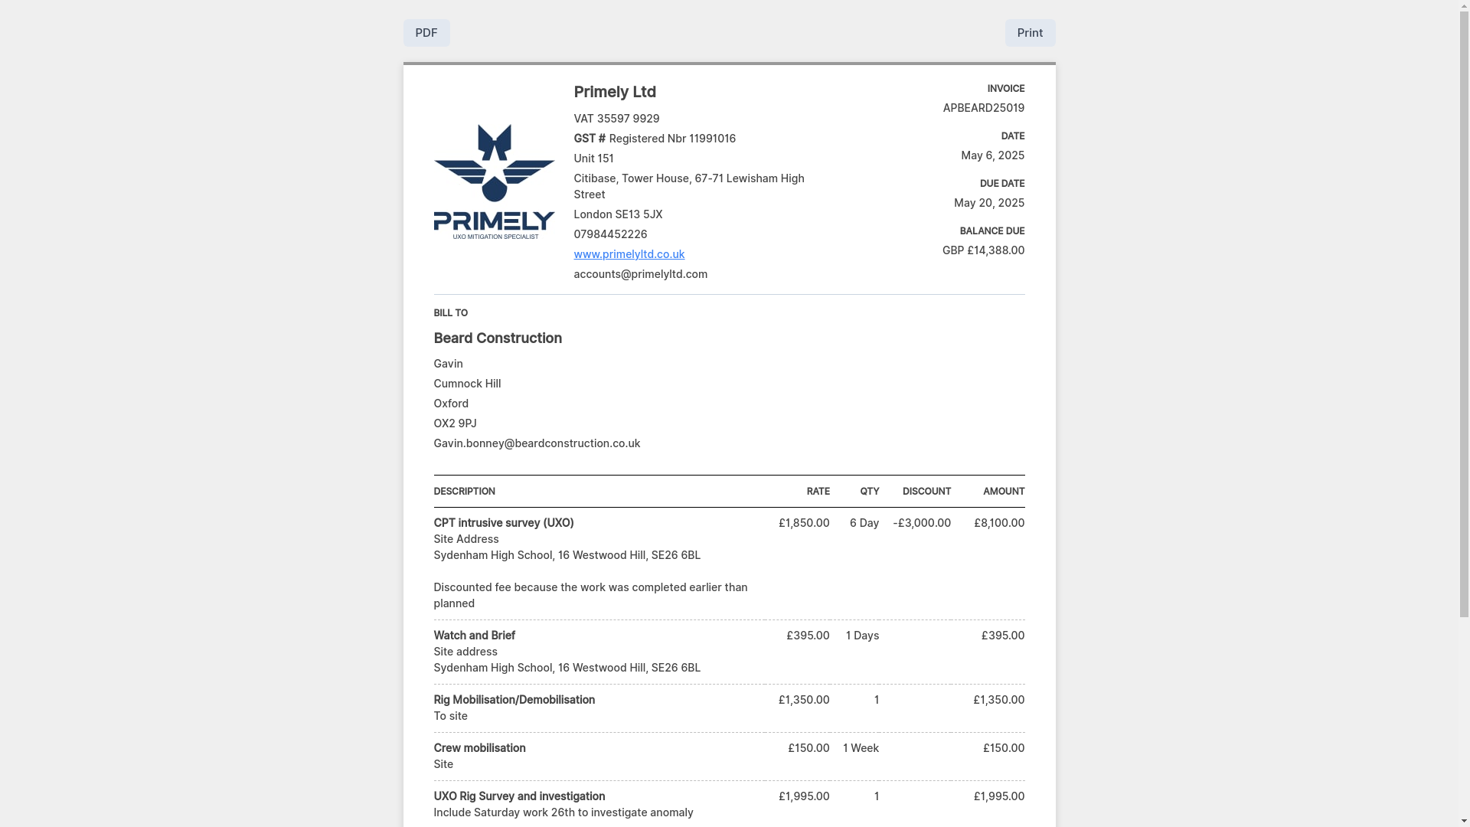Select the Oxford address line
The width and height of the screenshot is (1470, 827).
[451, 404]
